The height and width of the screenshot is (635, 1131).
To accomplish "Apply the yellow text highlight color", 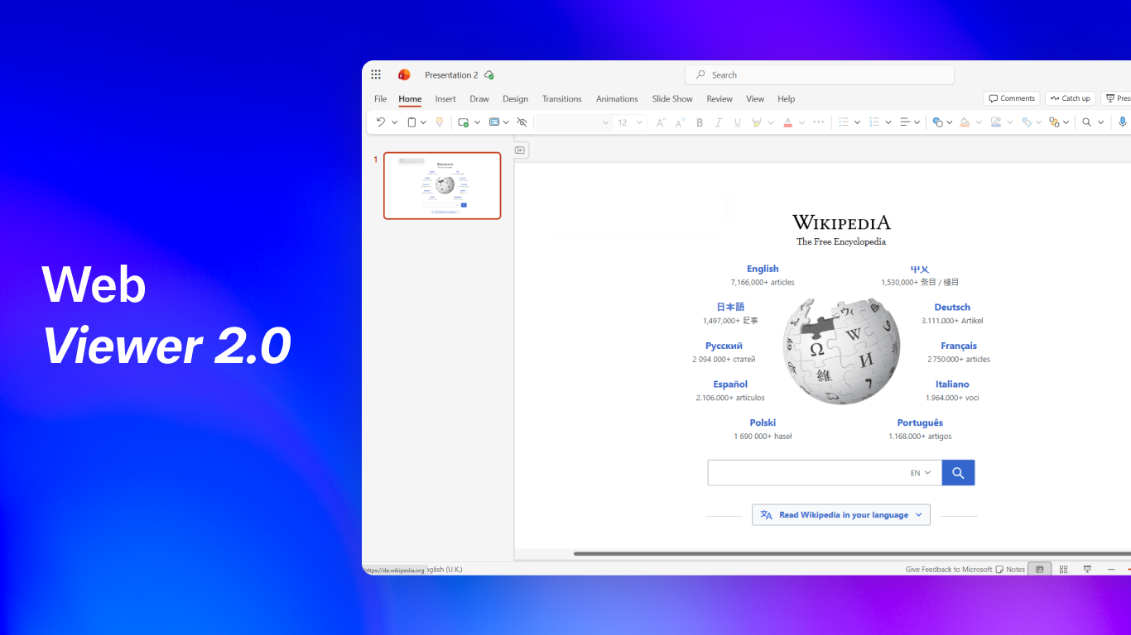I will pyautogui.click(x=756, y=122).
